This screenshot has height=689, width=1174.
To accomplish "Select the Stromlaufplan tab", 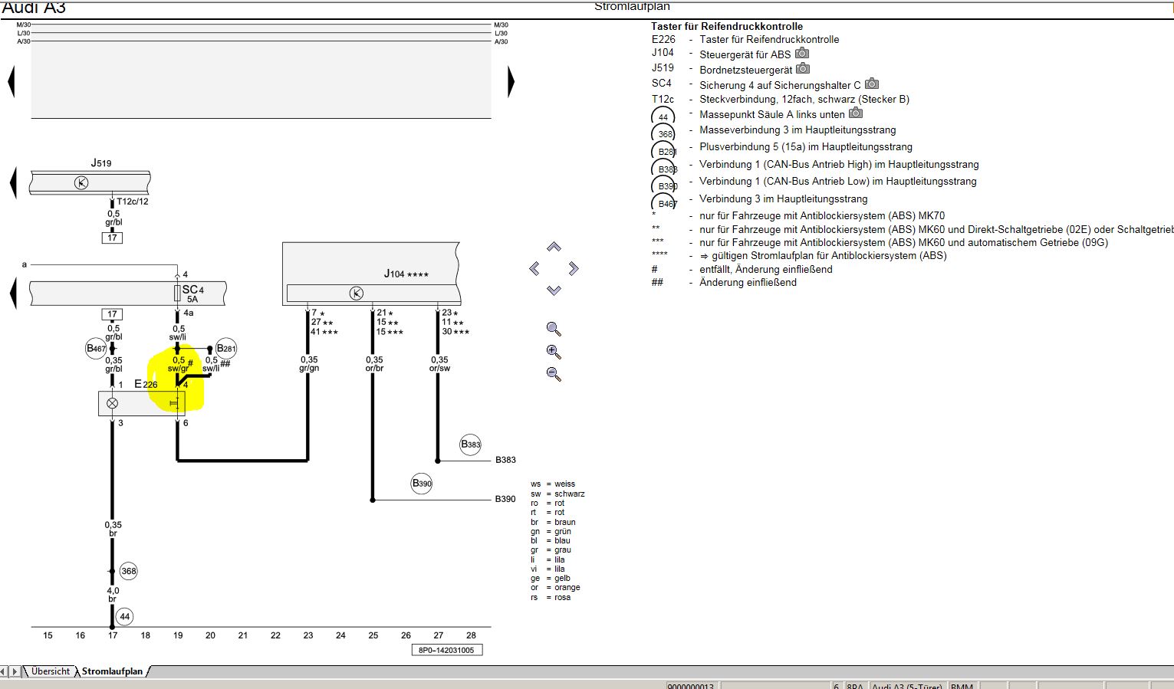I will click(112, 671).
